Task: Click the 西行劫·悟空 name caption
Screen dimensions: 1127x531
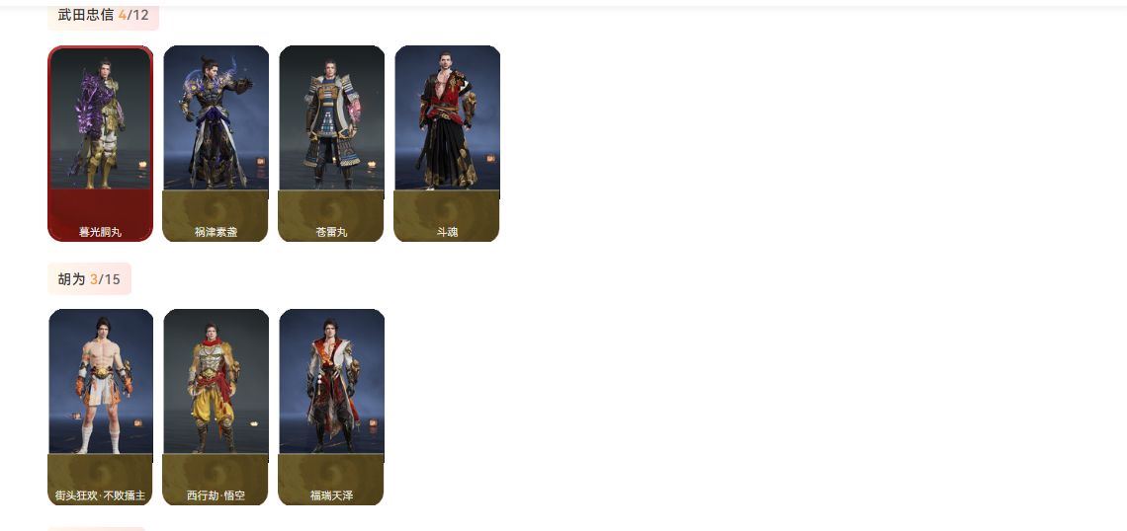Action: pyautogui.click(x=216, y=495)
